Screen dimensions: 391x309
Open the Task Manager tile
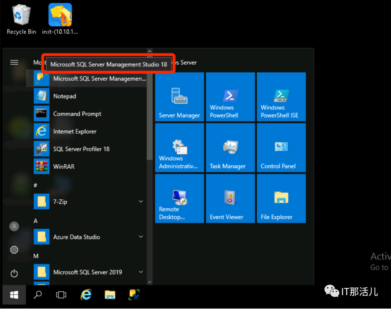point(230,148)
